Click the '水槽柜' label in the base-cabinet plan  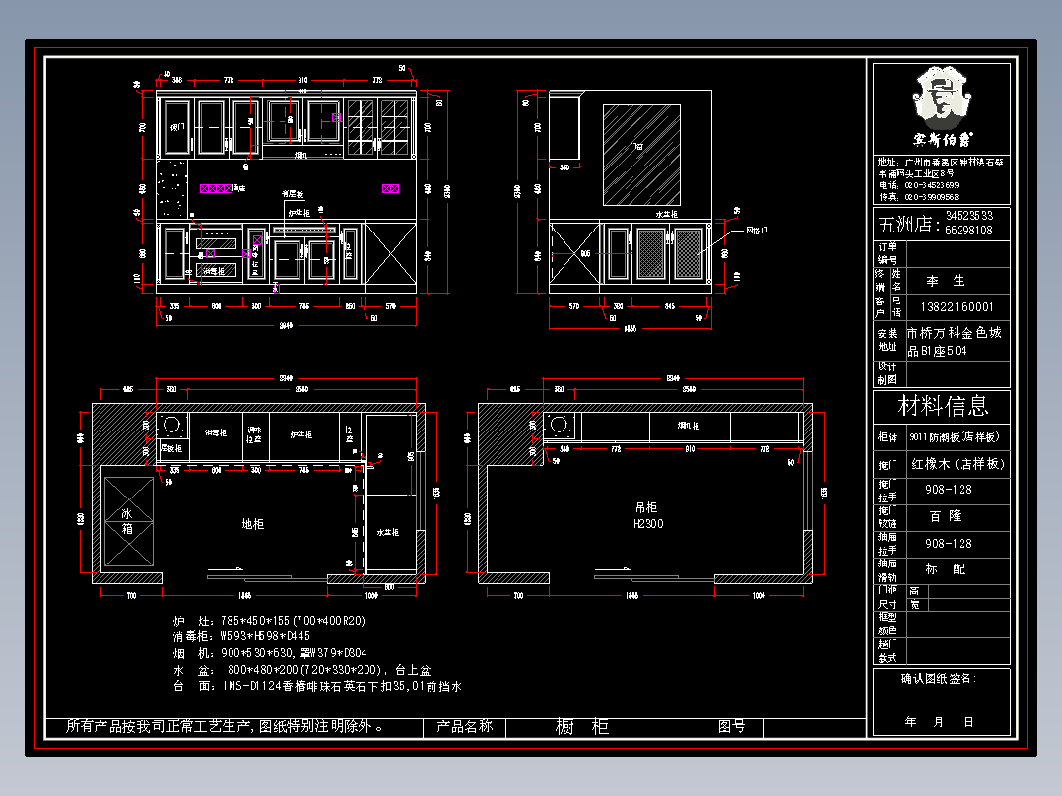388,533
